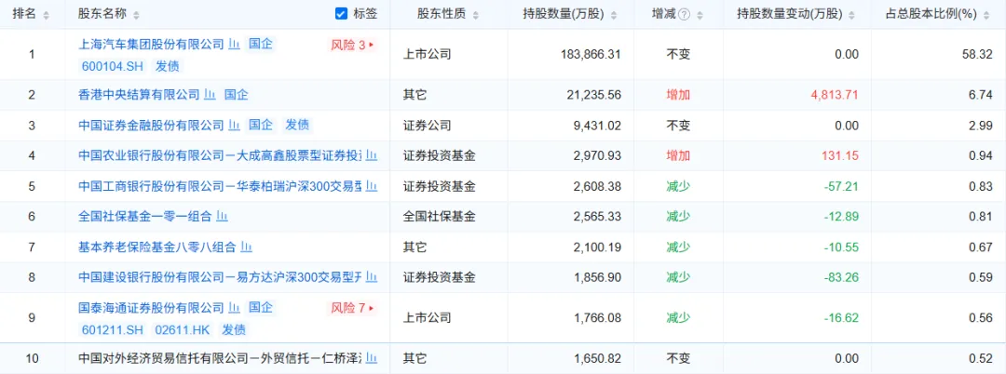Viewport: 1006px width, 374px height.
Task: Open 中国农业银行 大成高鑫 fund link
Action: (x=220, y=155)
